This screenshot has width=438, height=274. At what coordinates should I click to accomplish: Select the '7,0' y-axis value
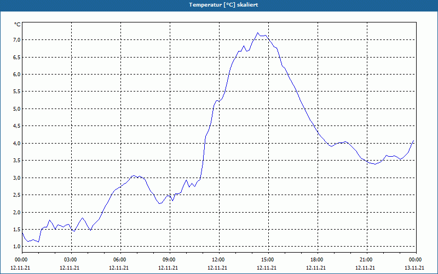pyautogui.click(x=17, y=40)
